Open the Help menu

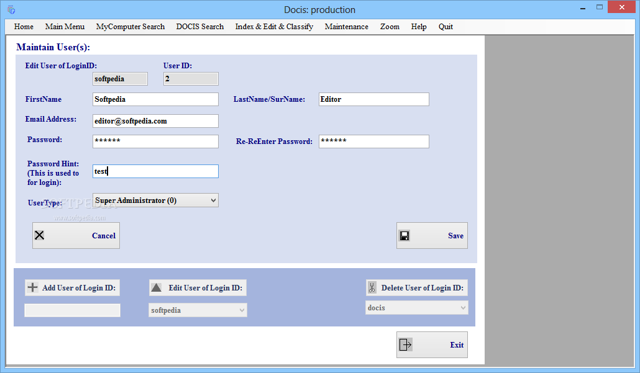419,27
